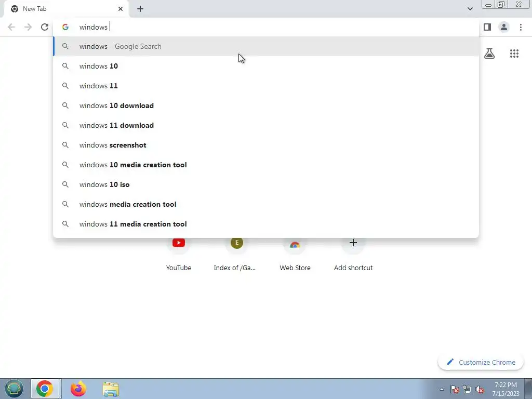Click the Customize Chrome button
The height and width of the screenshot is (399, 532).
[x=481, y=362]
